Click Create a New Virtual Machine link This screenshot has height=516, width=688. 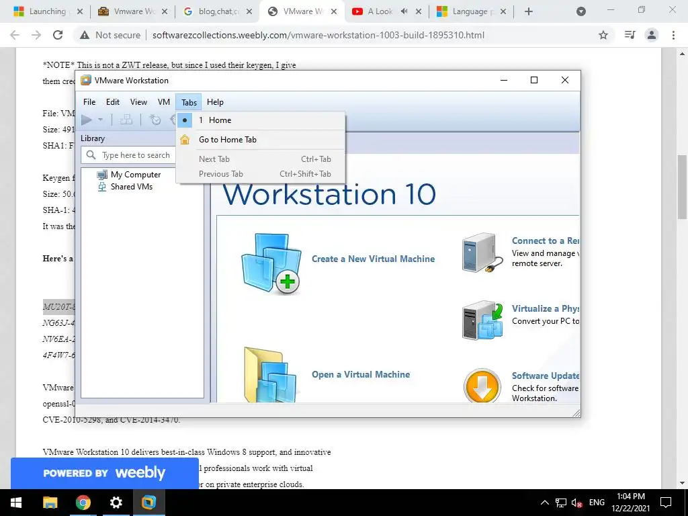[373, 259]
